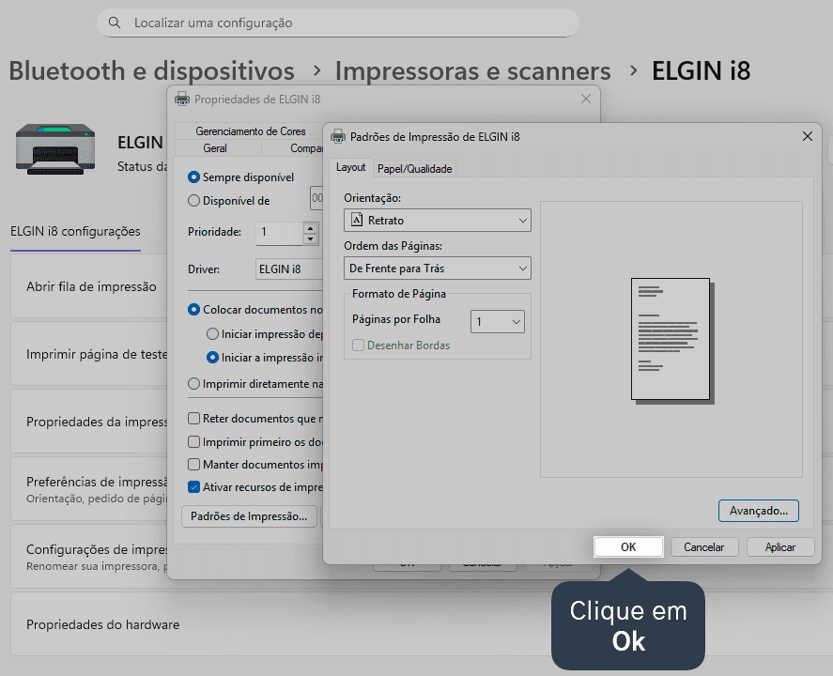Click the ELGIN printer icon in Settings
This screenshot has width=833, height=676.
(55, 149)
